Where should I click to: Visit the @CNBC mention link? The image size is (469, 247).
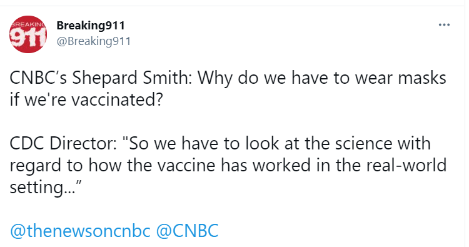[x=187, y=231]
